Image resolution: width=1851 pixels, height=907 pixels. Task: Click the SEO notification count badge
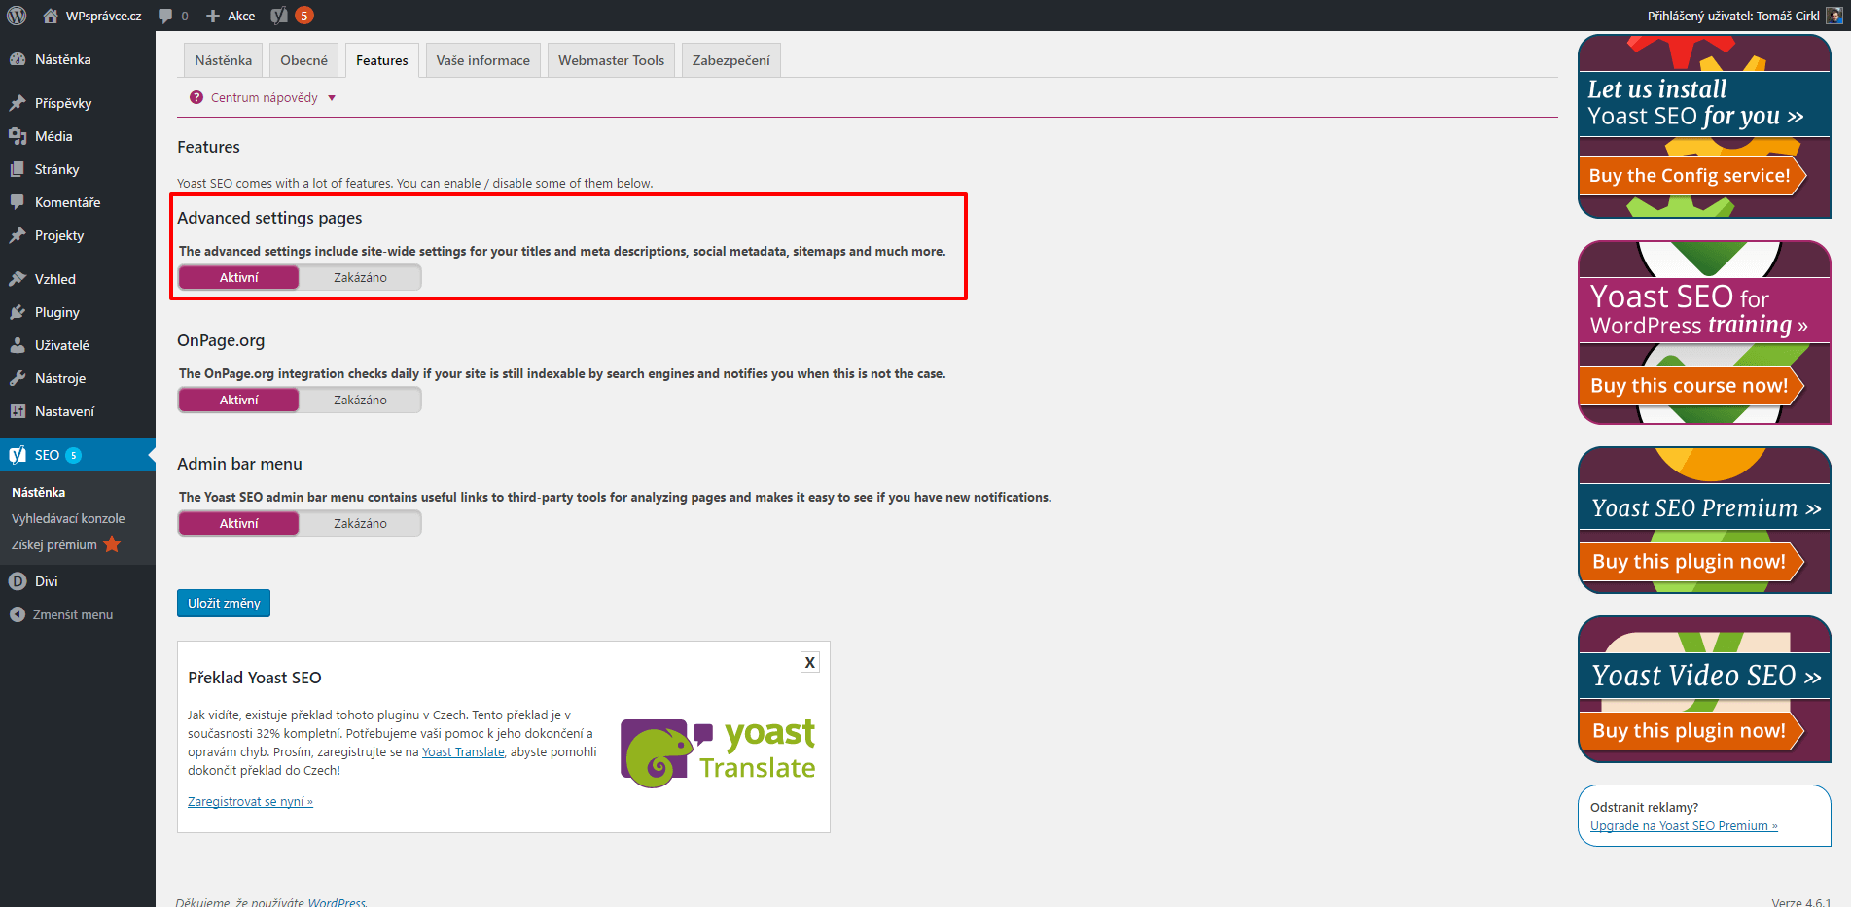[73, 455]
